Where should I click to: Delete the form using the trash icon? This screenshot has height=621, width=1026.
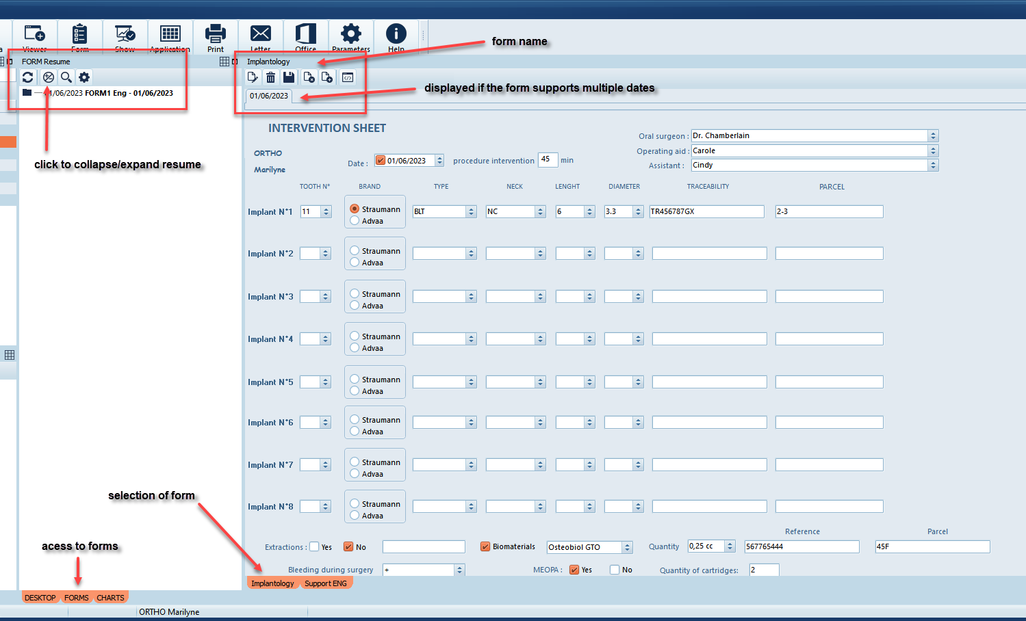pyautogui.click(x=271, y=77)
